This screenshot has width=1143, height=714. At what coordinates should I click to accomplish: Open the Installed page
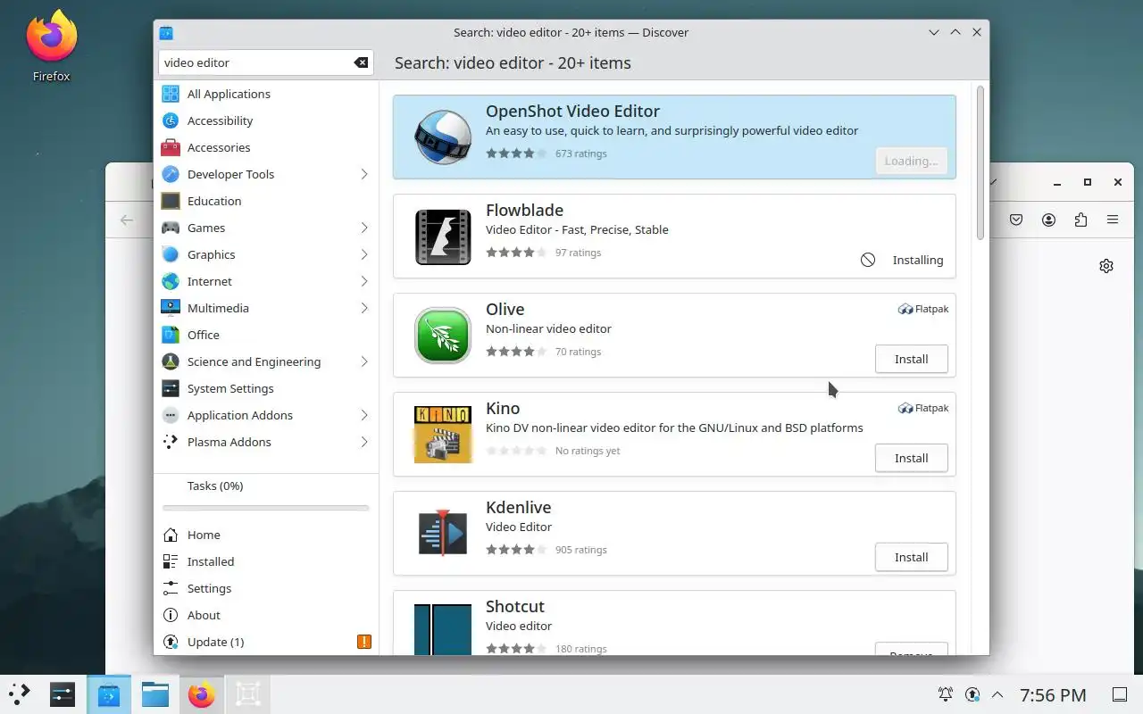[266, 561]
